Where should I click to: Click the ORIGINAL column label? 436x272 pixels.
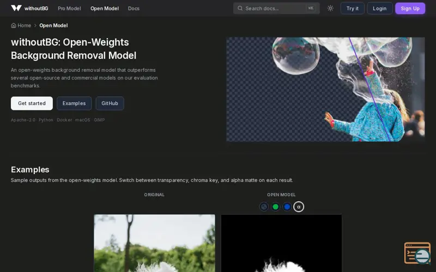pyautogui.click(x=154, y=195)
